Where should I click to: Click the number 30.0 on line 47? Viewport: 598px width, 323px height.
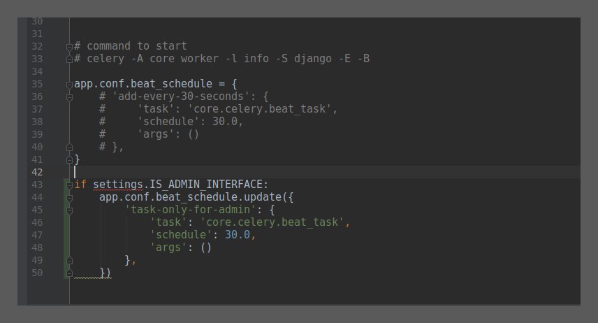pos(238,235)
